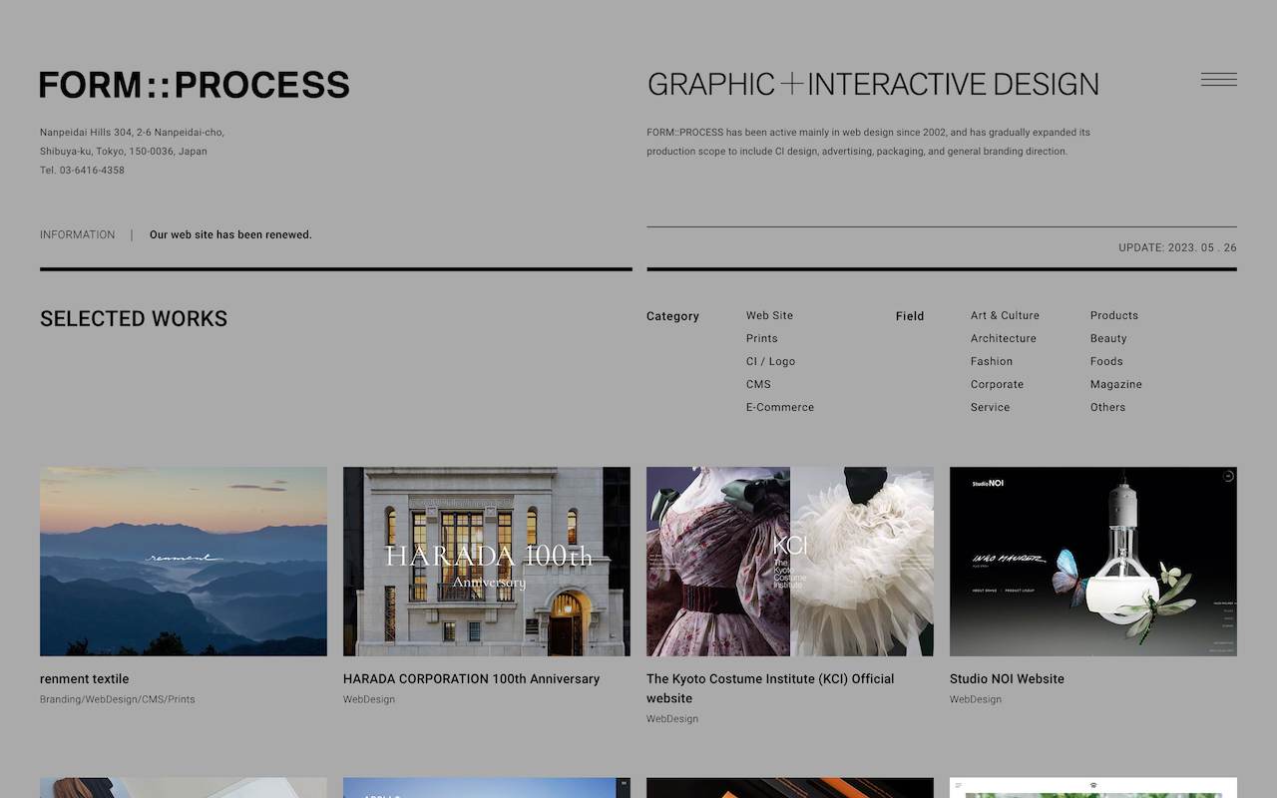Select the CMS category filter
This screenshot has width=1277, height=798.
[758, 384]
